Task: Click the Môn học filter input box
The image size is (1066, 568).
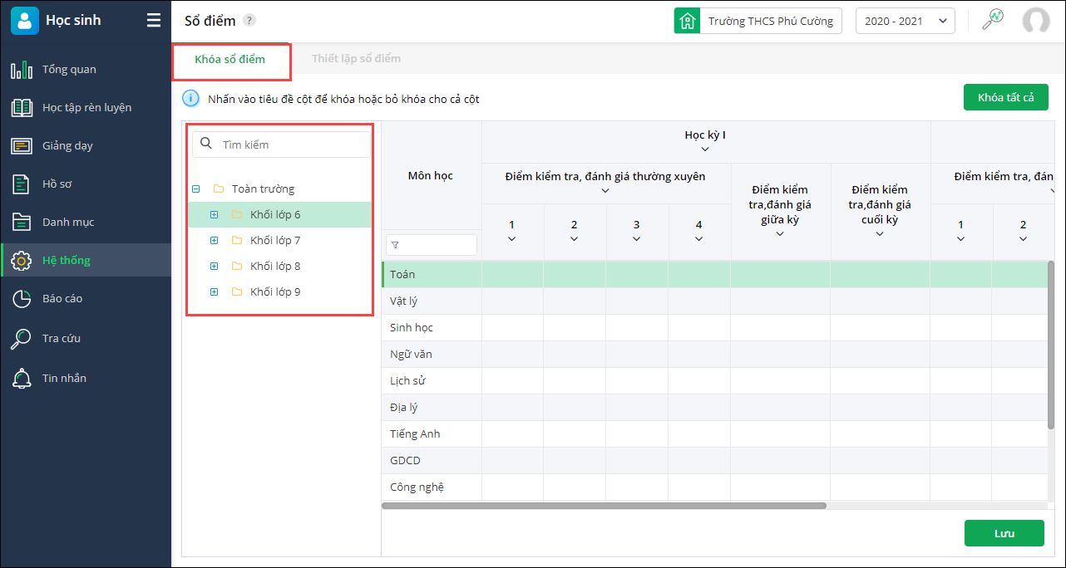Action: coord(432,245)
